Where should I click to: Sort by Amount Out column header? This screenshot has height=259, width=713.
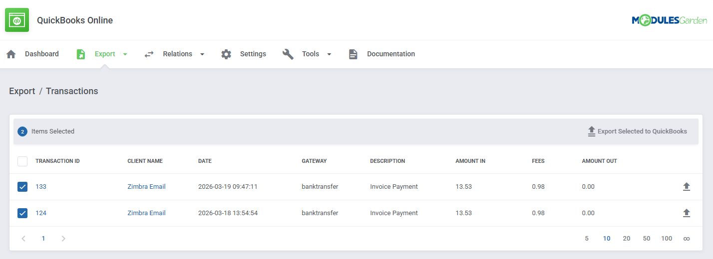pyautogui.click(x=599, y=161)
